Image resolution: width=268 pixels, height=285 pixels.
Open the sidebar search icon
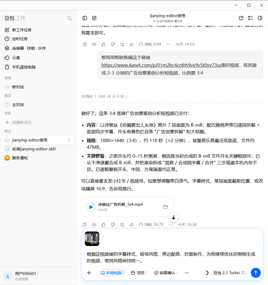click(69, 18)
